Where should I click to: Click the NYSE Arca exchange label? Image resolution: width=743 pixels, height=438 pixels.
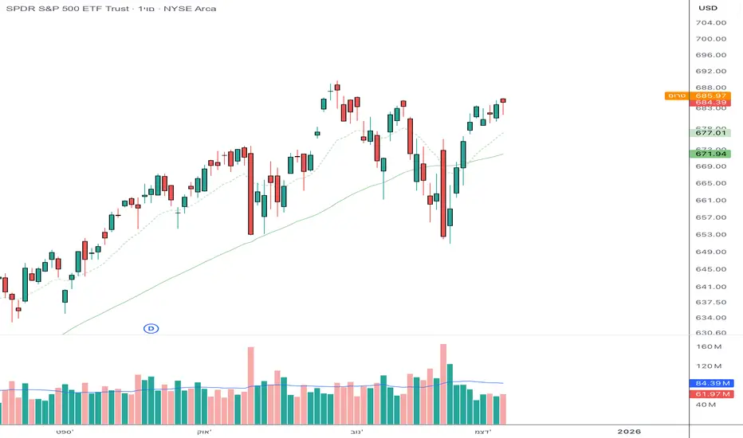click(188, 9)
